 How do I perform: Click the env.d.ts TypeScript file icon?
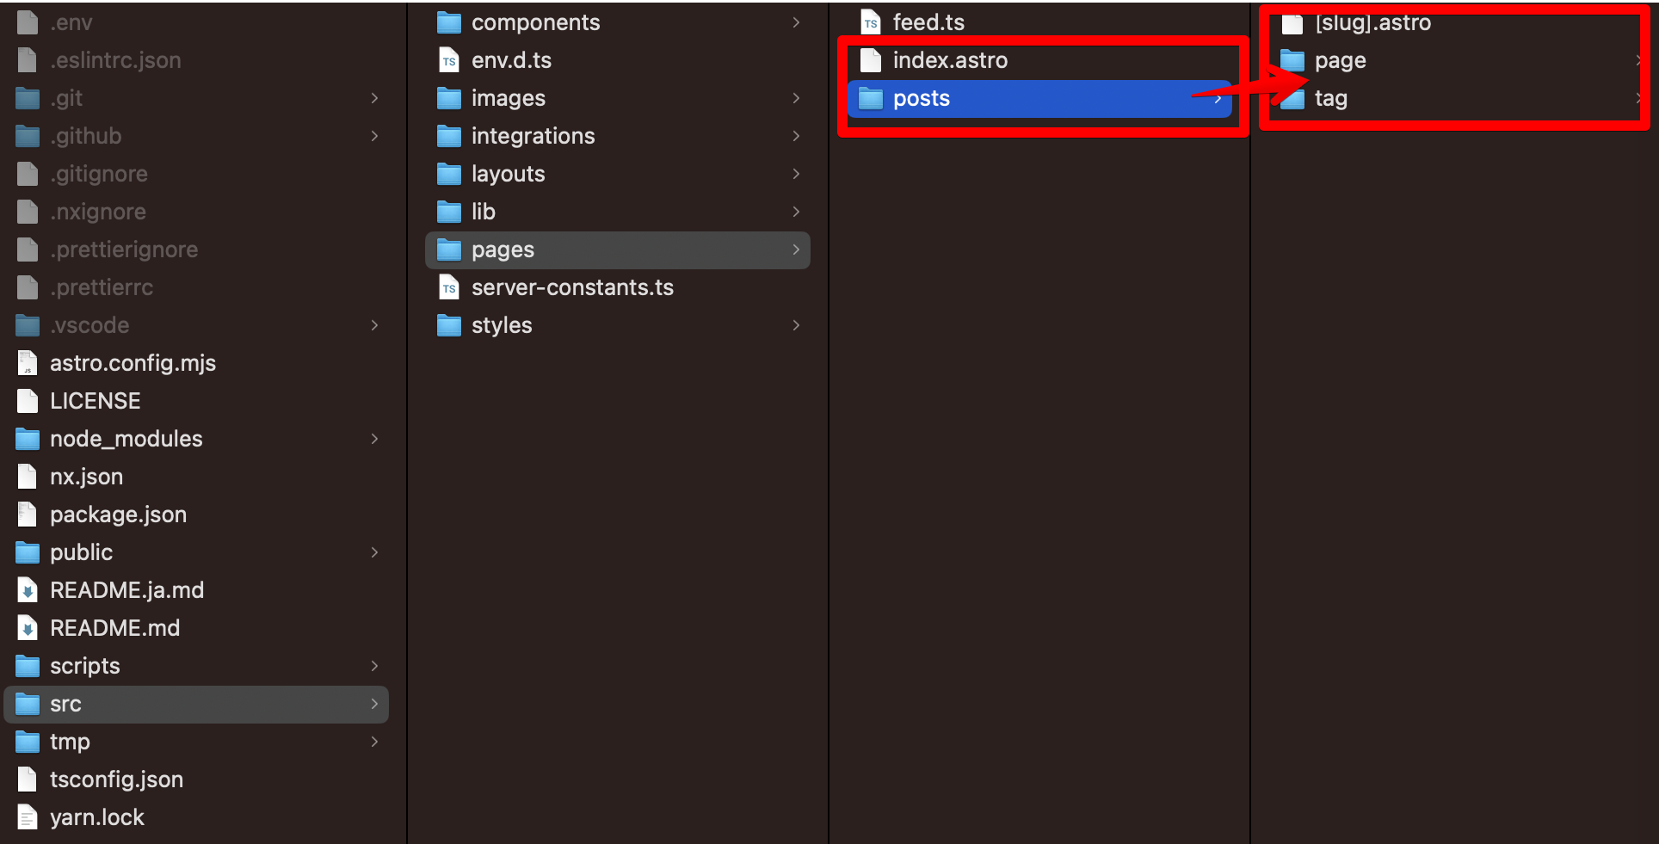click(x=449, y=60)
